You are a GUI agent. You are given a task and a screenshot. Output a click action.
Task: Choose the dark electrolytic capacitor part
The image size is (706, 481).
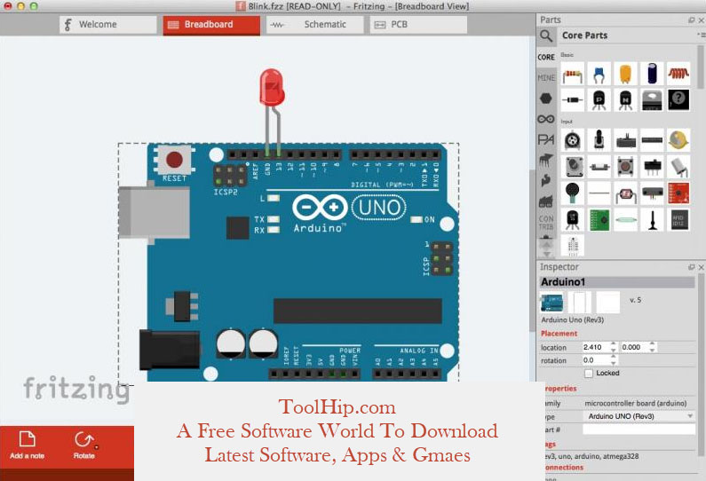pos(652,74)
